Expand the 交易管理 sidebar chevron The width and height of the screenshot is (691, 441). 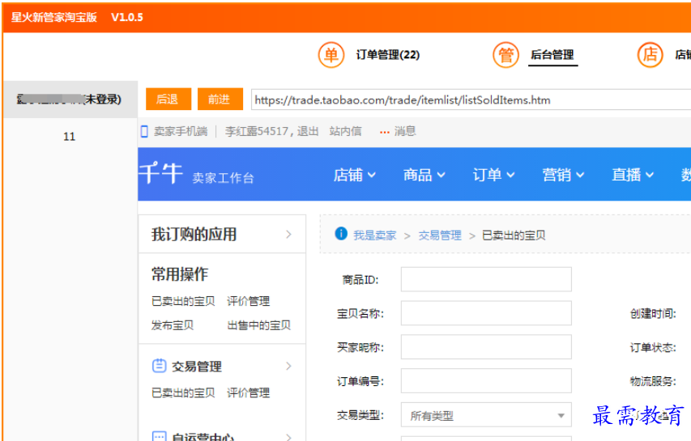(x=288, y=366)
